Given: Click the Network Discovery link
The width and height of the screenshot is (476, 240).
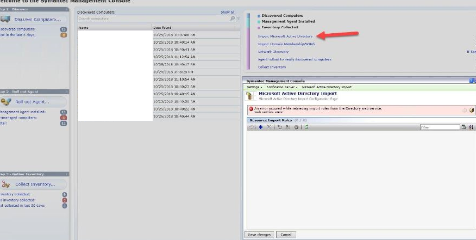Looking at the screenshot, I should click(273, 52).
